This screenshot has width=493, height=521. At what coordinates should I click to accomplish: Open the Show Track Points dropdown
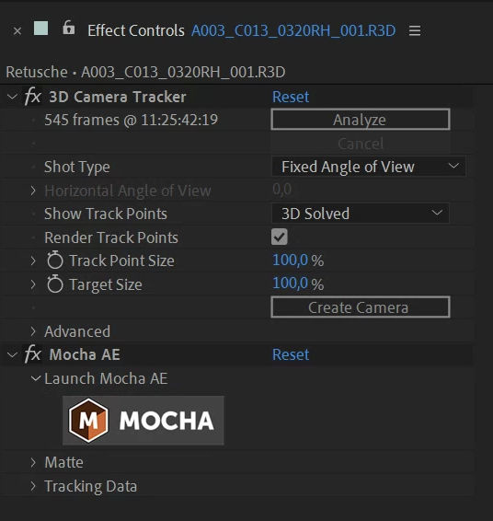361,214
